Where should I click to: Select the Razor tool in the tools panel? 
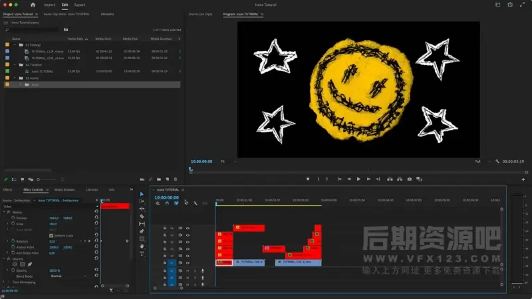click(x=142, y=216)
